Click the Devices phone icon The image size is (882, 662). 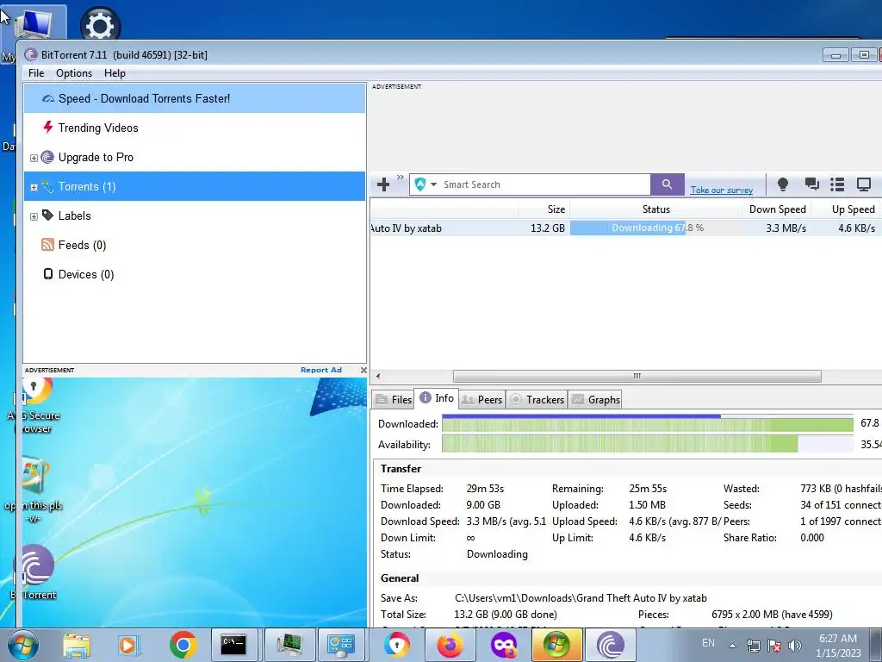[x=48, y=273]
